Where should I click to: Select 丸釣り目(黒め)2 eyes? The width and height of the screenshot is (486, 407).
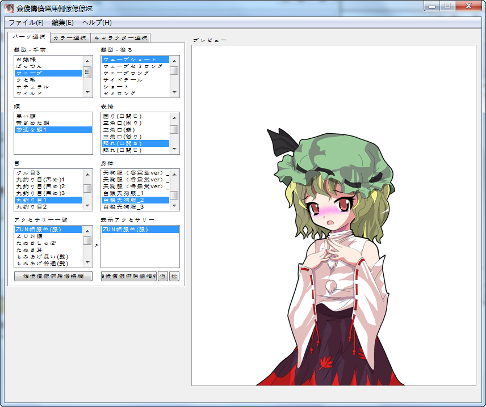[49, 186]
